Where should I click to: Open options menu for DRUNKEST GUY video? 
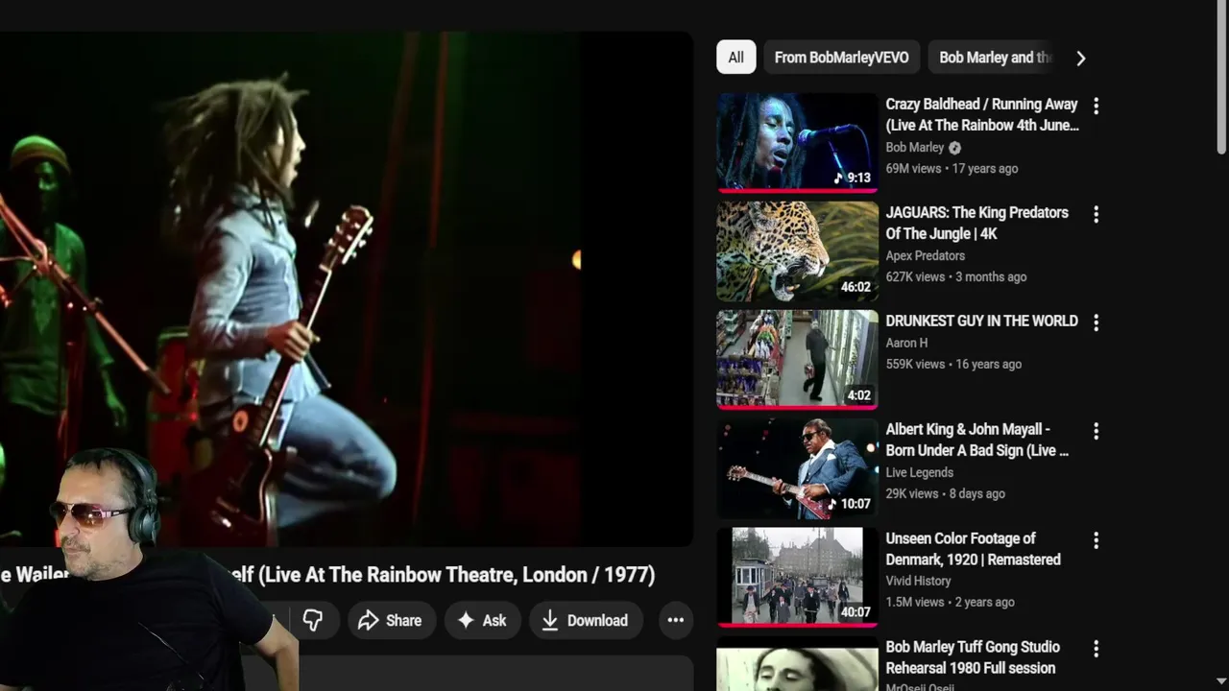(x=1096, y=322)
